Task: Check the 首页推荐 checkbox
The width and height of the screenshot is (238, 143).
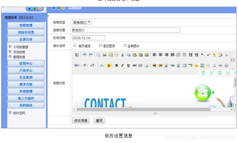Action: pyautogui.click(x=75, y=45)
